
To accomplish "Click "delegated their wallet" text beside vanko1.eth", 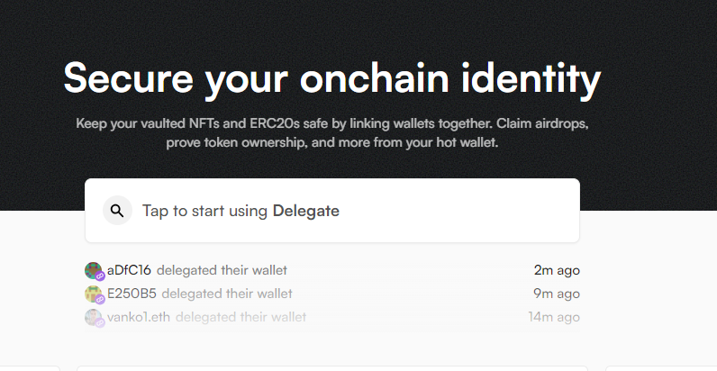I will pyautogui.click(x=241, y=317).
